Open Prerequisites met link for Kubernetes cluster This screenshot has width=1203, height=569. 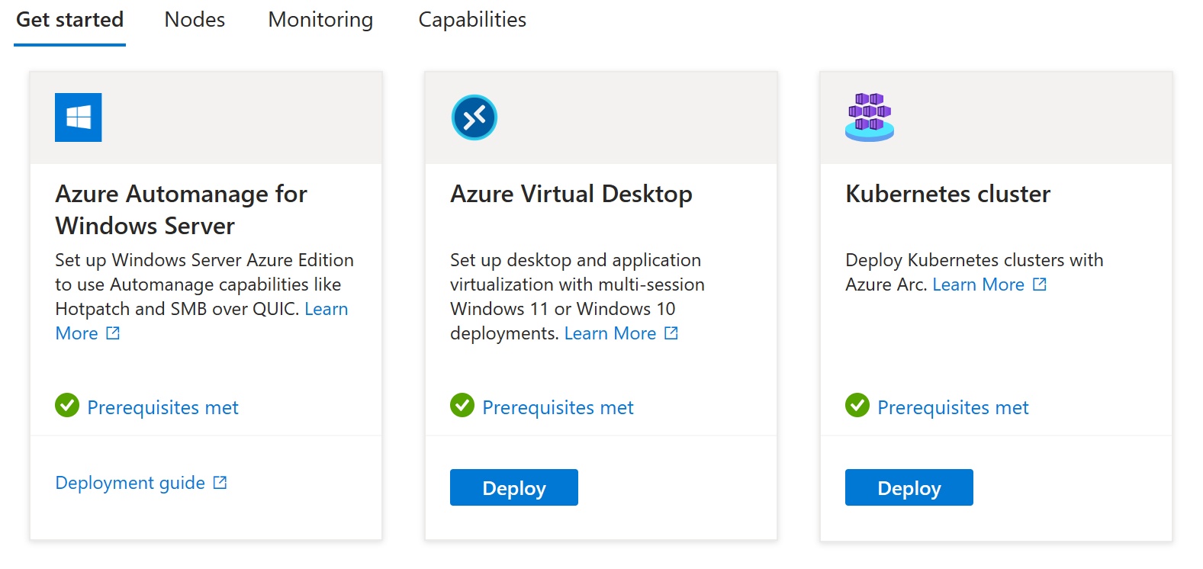click(x=953, y=407)
